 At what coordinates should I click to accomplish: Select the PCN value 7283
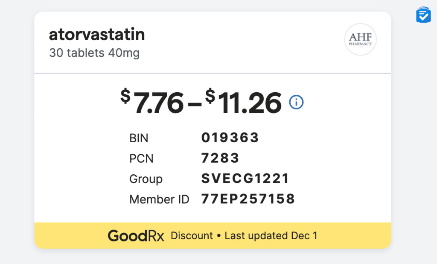click(220, 158)
